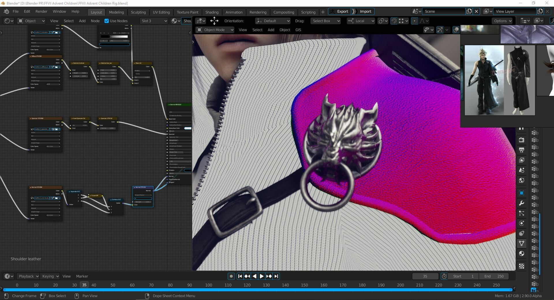Create a new scene with the copy icon
Screen dimensions: 554x300
(x=469, y=11)
